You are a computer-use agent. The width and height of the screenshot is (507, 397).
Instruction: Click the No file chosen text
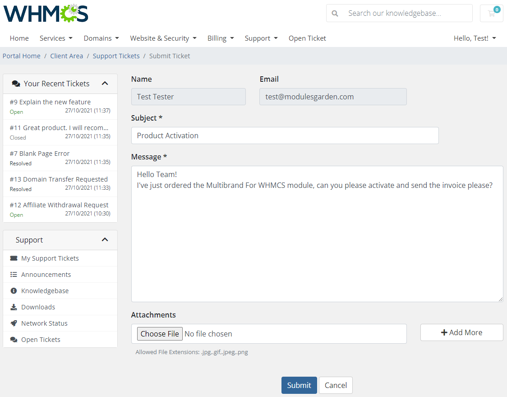(208, 334)
